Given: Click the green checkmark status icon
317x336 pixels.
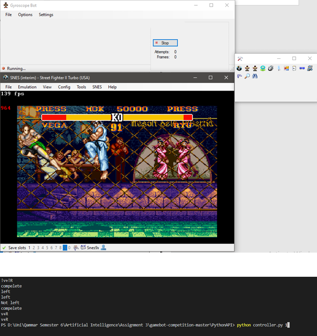Looking at the screenshot, I should coord(4,248).
